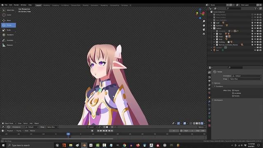Open the Local transform orientation dropdown
The height and width of the screenshot is (148, 263).
tap(92, 127)
